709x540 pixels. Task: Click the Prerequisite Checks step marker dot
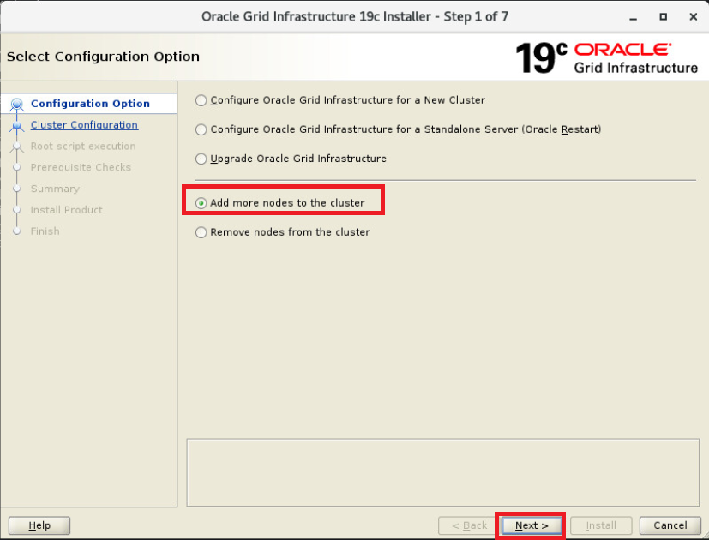[x=17, y=167]
